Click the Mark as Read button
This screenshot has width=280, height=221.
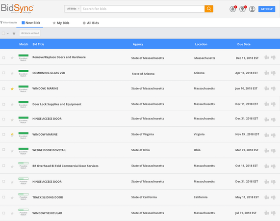click(x=30, y=33)
